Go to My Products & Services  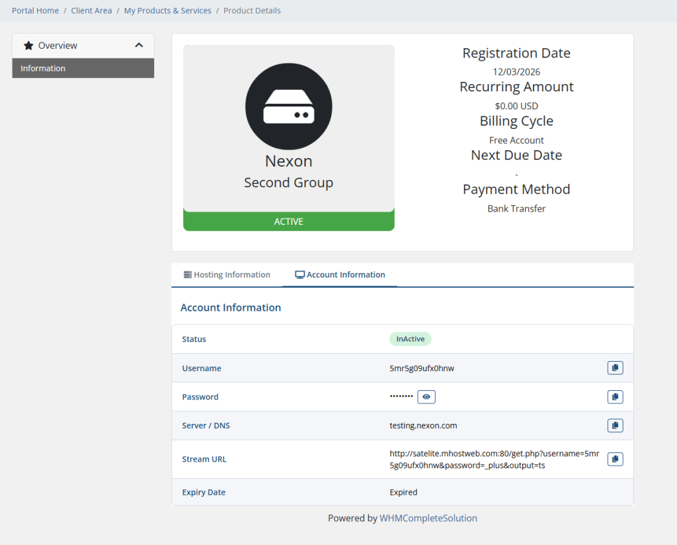tap(167, 10)
